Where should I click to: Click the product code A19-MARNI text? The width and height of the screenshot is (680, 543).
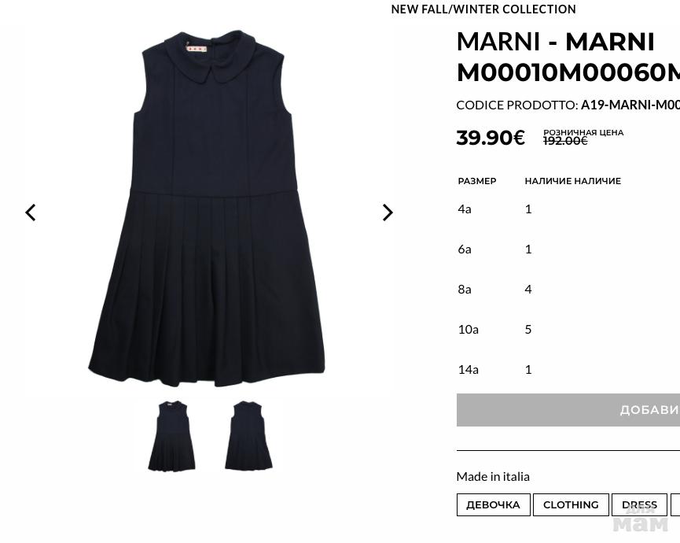pos(630,105)
